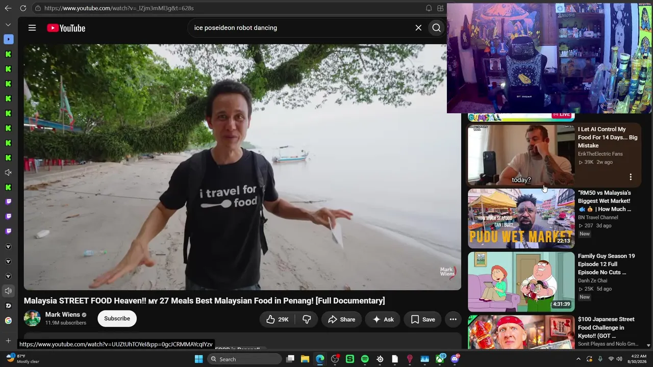Viewport: 653px width, 367px height.
Task: Open the microphone icon in the system tray
Action: [x=600, y=359]
